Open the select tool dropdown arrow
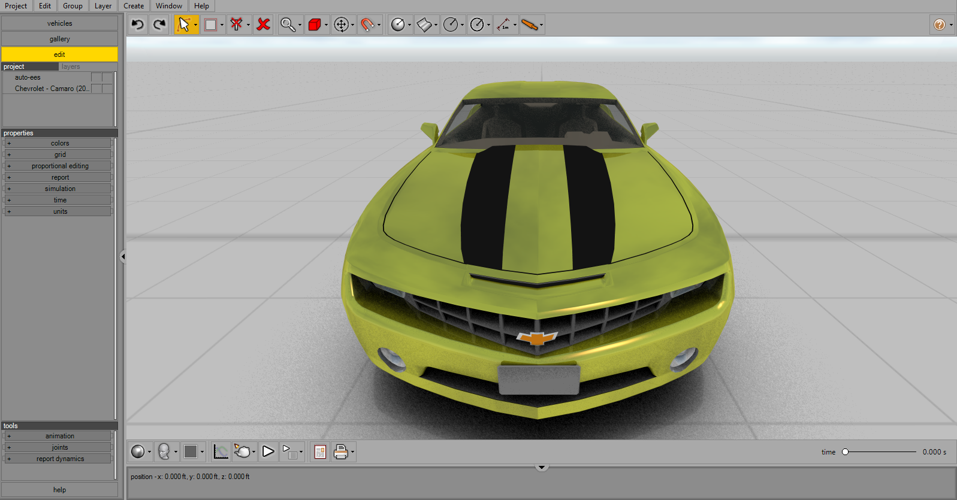 (x=195, y=25)
